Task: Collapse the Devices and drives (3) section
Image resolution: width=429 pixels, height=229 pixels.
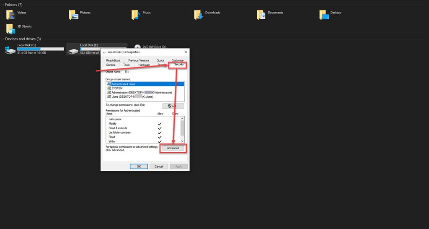Action: [3, 39]
